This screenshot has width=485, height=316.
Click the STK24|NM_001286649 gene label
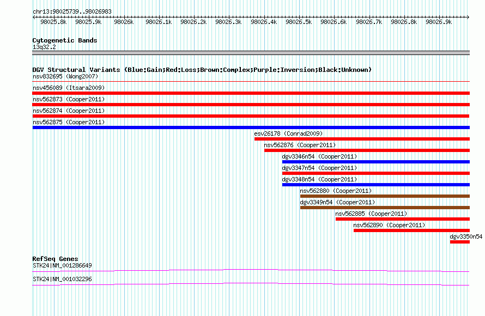coord(62,265)
